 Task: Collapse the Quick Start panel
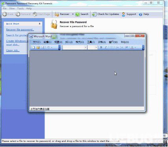pos(39,24)
